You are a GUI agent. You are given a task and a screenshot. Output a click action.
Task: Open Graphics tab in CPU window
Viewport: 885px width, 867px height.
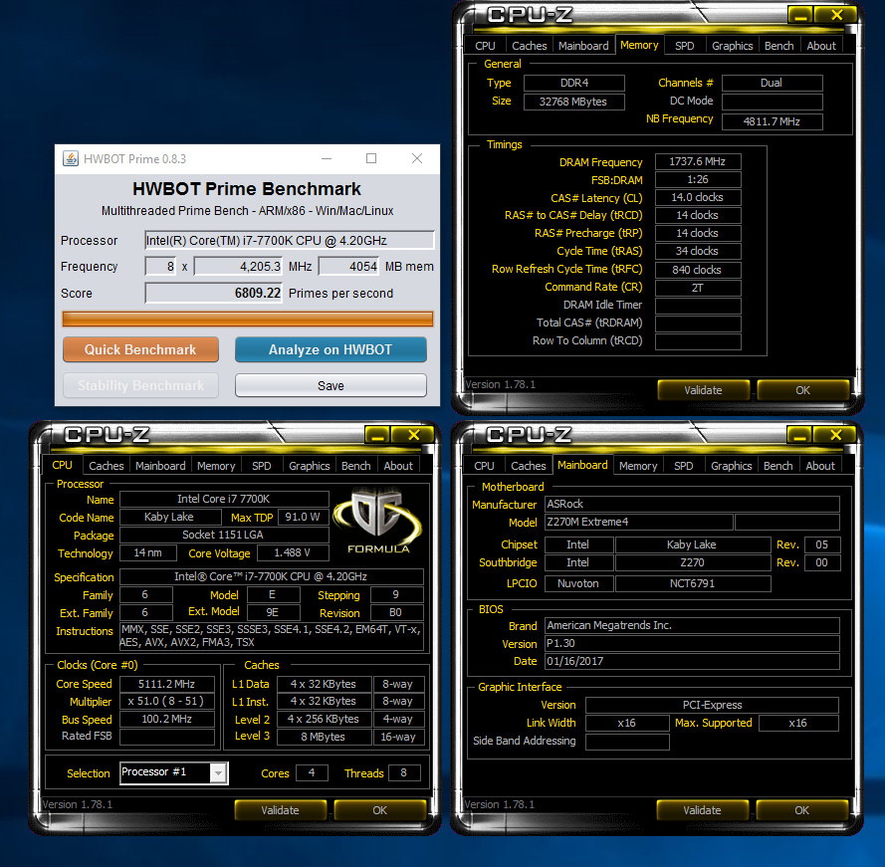[x=310, y=466]
